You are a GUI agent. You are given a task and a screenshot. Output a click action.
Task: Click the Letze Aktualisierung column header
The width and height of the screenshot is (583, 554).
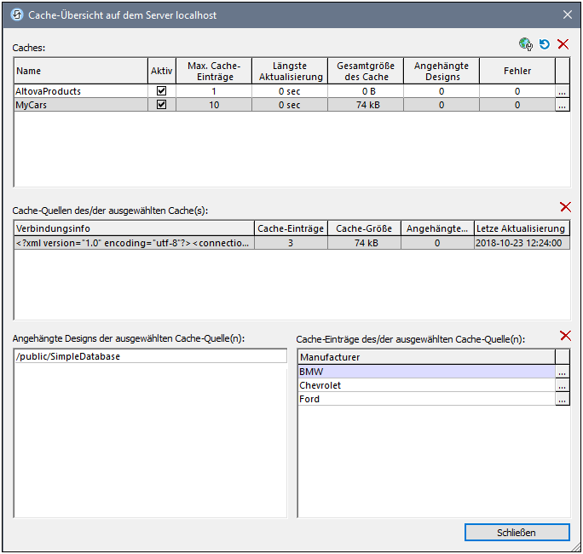pyautogui.click(x=522, y=228)
